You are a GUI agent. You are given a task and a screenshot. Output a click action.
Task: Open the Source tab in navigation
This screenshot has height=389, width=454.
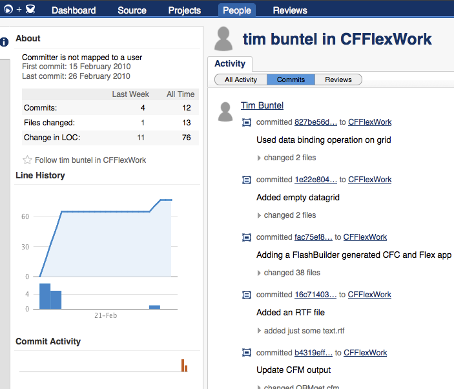click(x=132, y=10)
